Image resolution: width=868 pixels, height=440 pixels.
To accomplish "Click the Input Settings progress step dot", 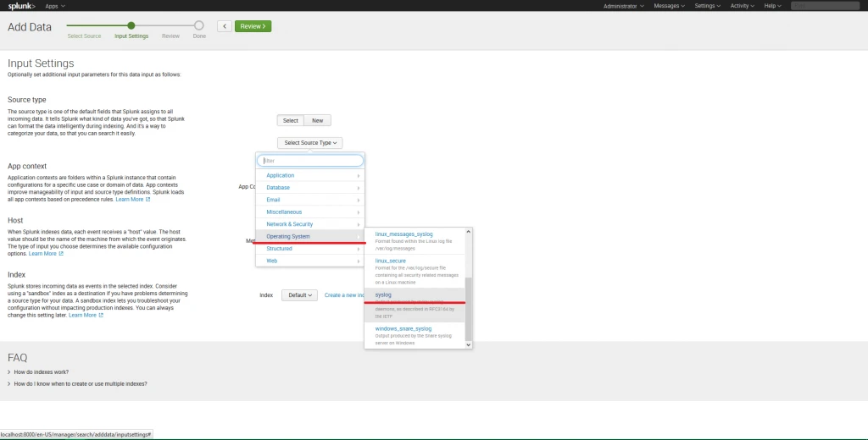I will click(131, 26).
